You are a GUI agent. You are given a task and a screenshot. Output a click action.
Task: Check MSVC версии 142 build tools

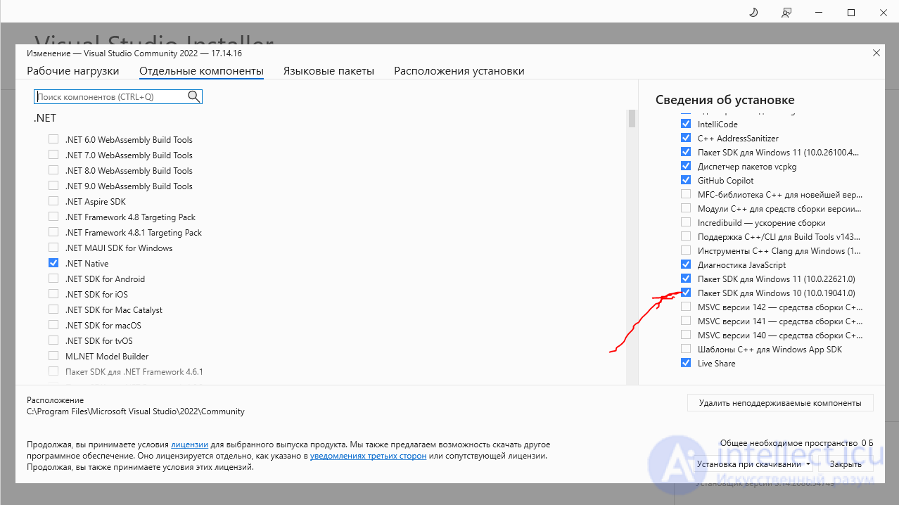click(x=686, y=307)
